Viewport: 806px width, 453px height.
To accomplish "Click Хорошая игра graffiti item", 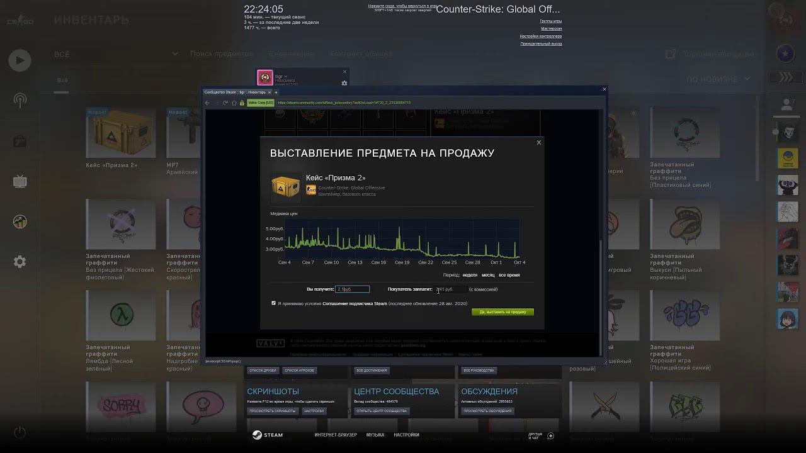I will pos(685,316).
